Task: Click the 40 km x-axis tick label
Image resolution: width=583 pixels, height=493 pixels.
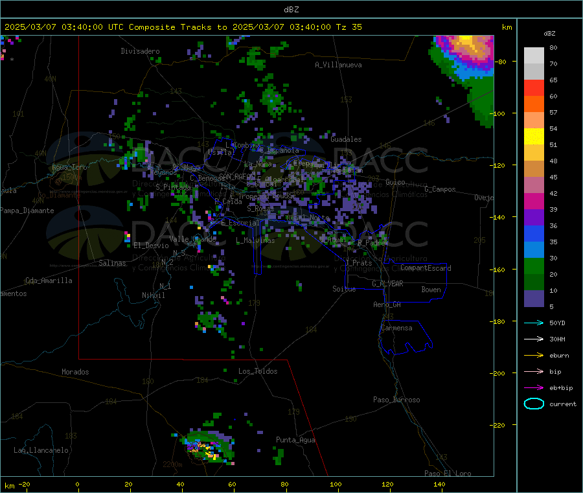Action: coord(180,484)
